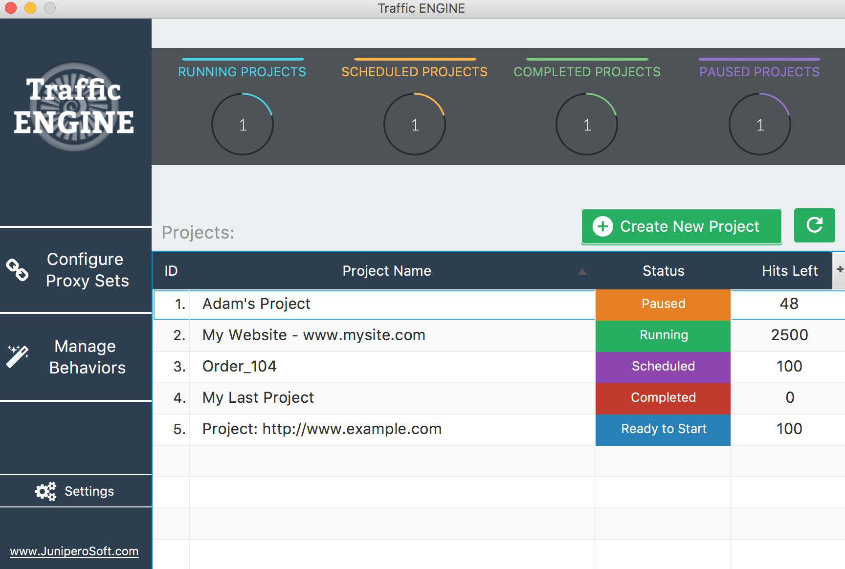The height and width of the screenshot is (569, 845).
Task: Visit the www.JuniperoSoft.com link
Action: pos(74,551)
